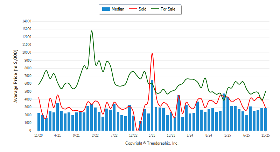Viewport: 280px width, 152px height.
Task: Toggle the Median series via its legend label
Action: (x=118, y=9)
